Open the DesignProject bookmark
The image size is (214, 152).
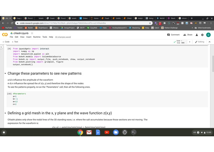(x=68, y=28)
